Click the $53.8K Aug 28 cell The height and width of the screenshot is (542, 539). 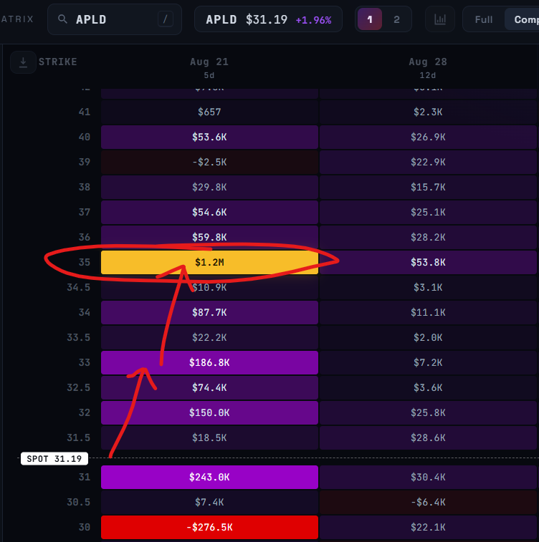[x=428, y=262]
